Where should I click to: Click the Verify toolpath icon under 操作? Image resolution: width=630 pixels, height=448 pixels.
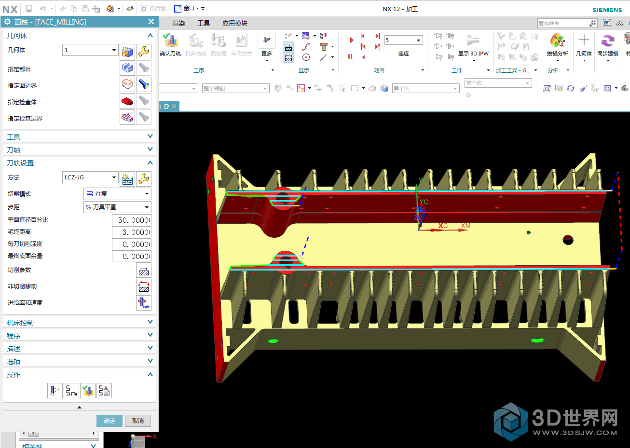[88, 391]
